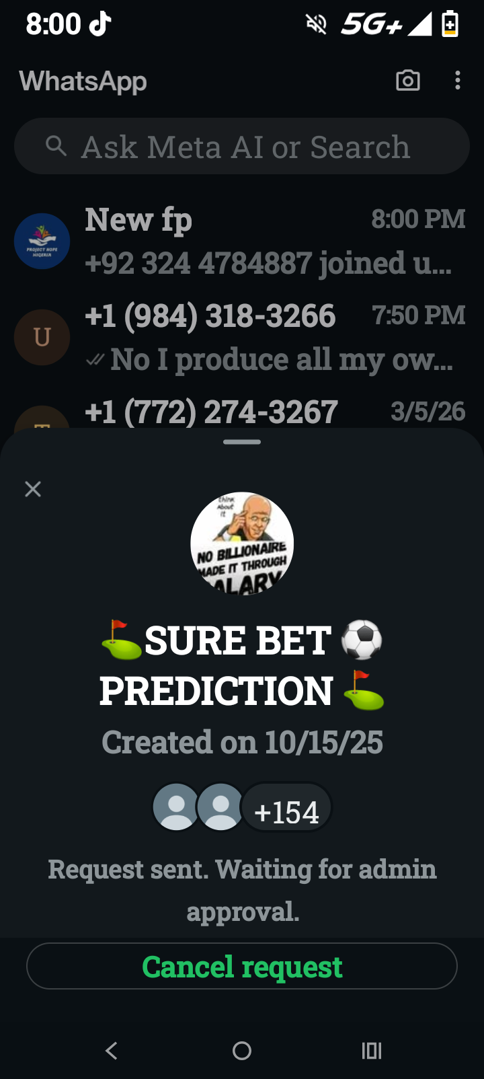The height and width of the screenshot is (1079, 484).
Task: Open chat with +1 (984) 318-3266
Action: (x=242, y=337)
